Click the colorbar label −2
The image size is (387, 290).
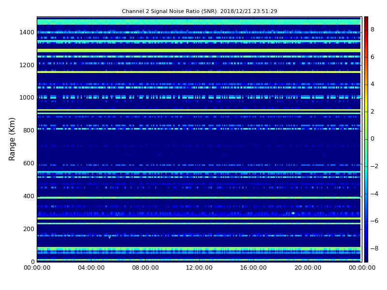[374, 166]
